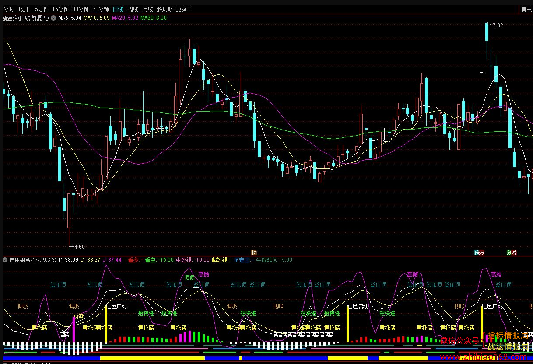The image size is (533, 364).
Task: Click the 中短线: -10.00 readout
Action: click(x=193, y=260)
